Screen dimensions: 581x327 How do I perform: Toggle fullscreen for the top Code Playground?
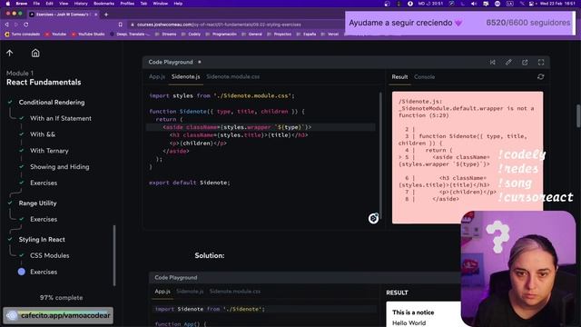tap(541, 63)
